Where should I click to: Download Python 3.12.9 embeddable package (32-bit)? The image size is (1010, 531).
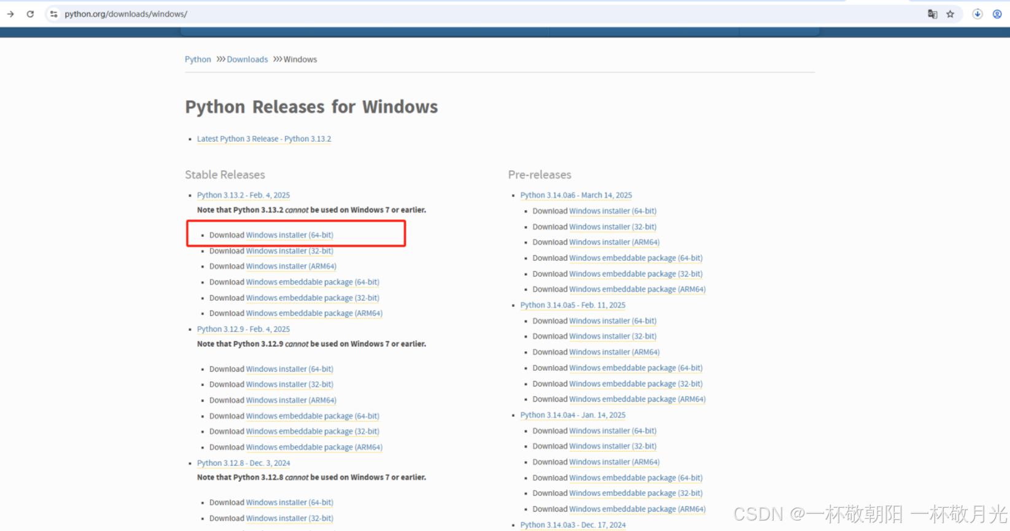click(313, 432)
